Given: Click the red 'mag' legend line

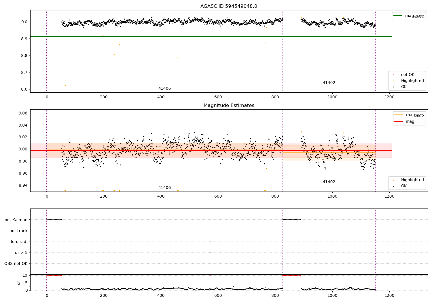Looking at the screenshot, I should click(x=399, y=121).
